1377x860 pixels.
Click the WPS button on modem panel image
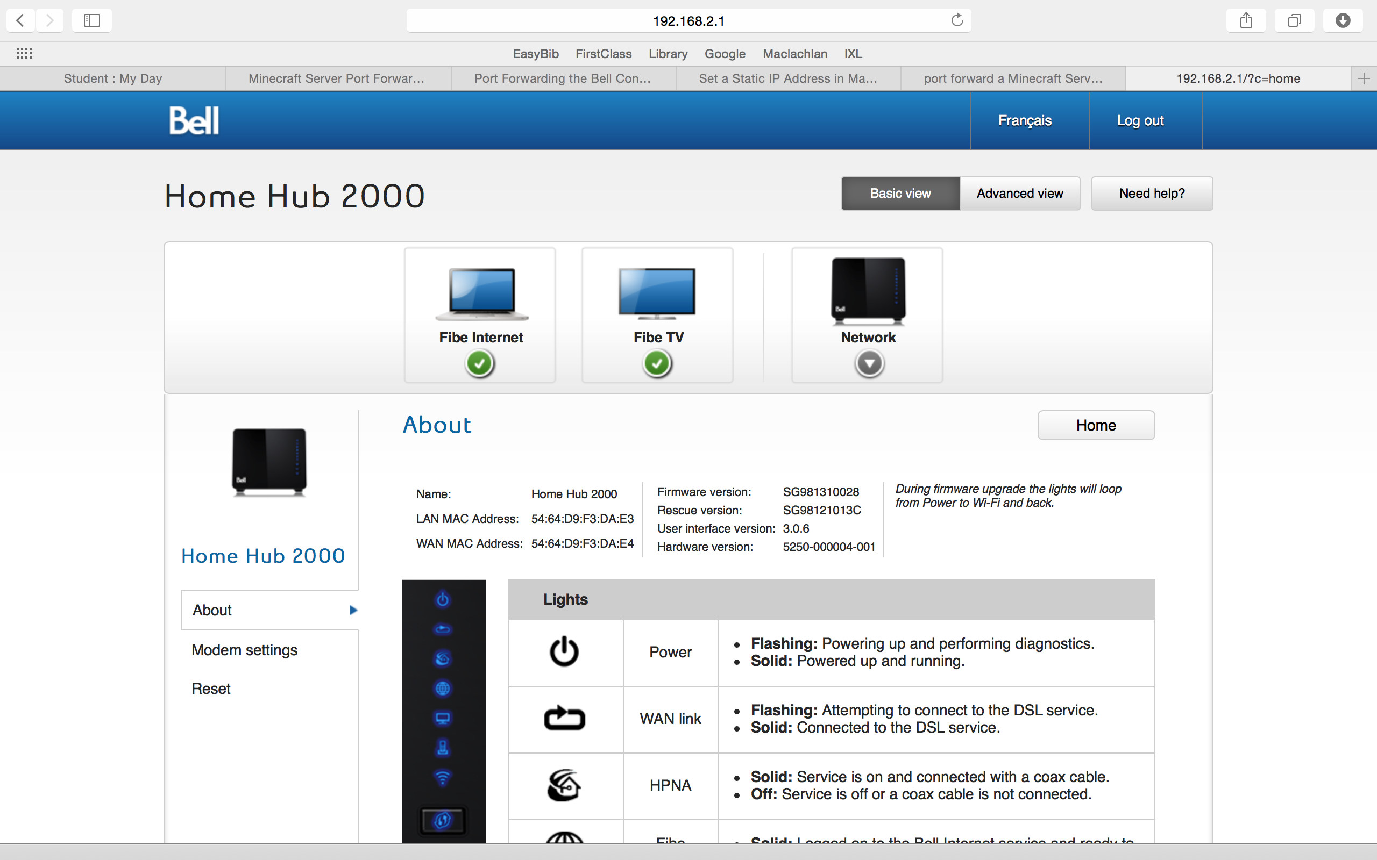[x=443, y=820]
